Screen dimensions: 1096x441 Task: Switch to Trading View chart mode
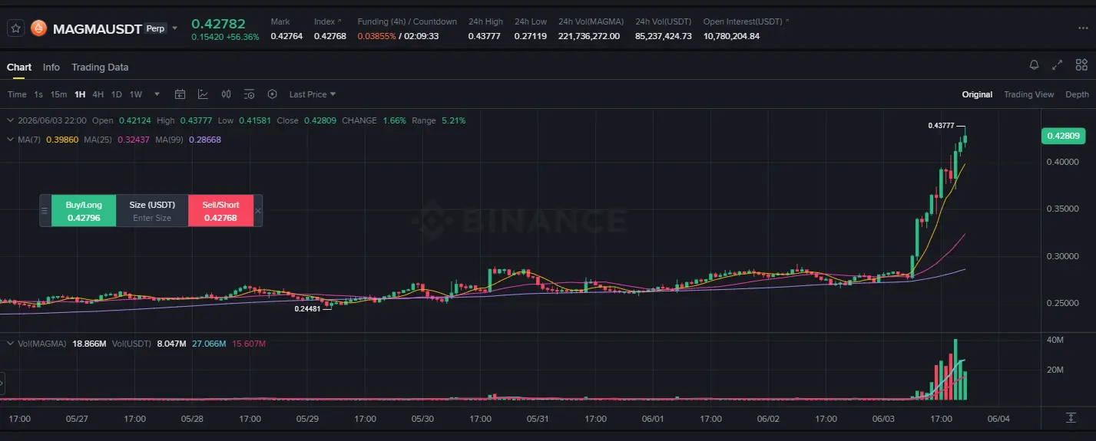pyautogui.click(x=1028, y=94)
